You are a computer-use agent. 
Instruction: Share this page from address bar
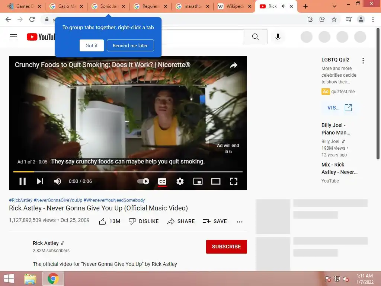point(322,19)
